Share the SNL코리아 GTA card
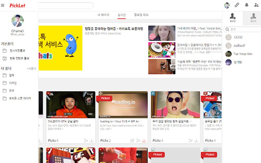Viewport: 261px width, 163px height. click(86, 141)
